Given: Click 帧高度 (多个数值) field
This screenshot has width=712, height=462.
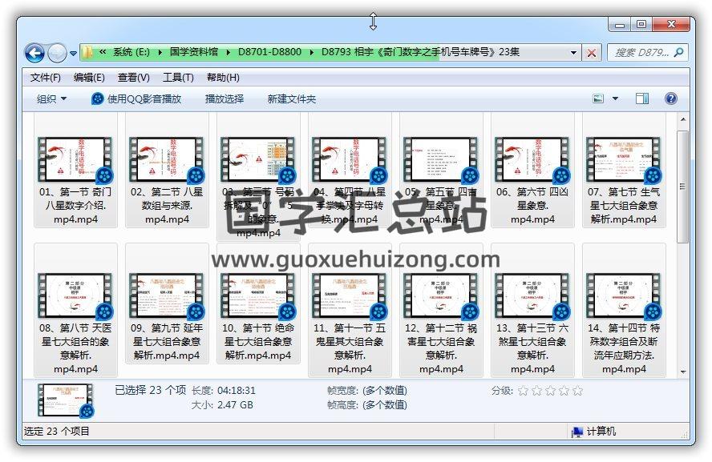Looking at the screenshot, I should [x=385, y=405].
